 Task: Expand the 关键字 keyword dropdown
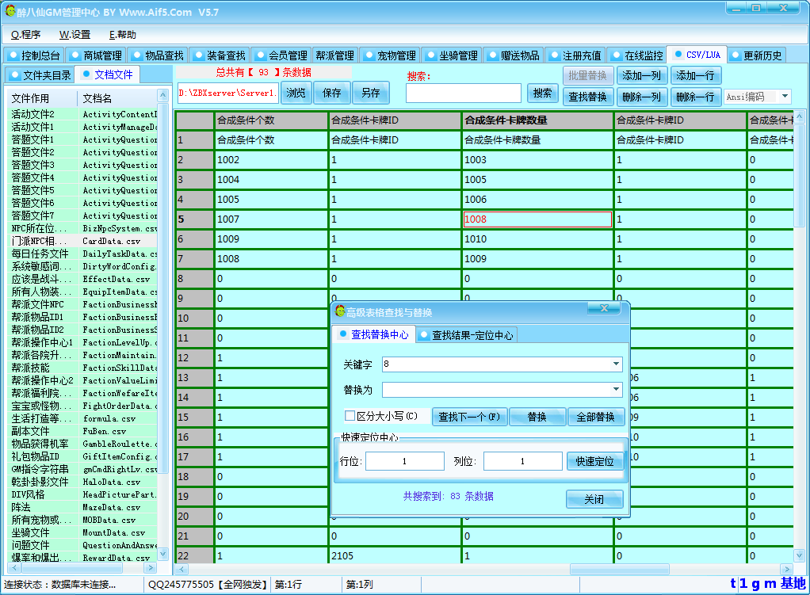[x=616, y=364]
